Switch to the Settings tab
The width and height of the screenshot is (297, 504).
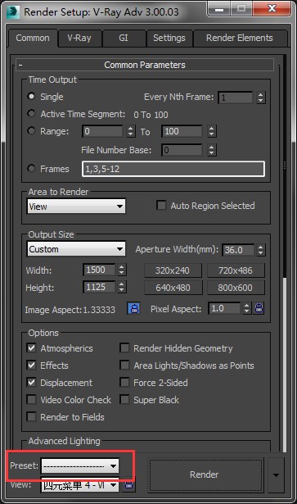tap(169, 39)
